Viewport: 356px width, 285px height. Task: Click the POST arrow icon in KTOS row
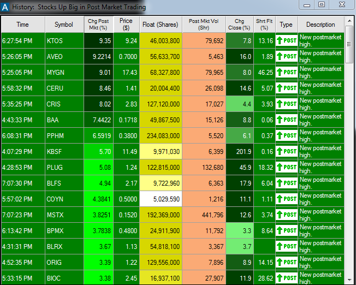287,40
